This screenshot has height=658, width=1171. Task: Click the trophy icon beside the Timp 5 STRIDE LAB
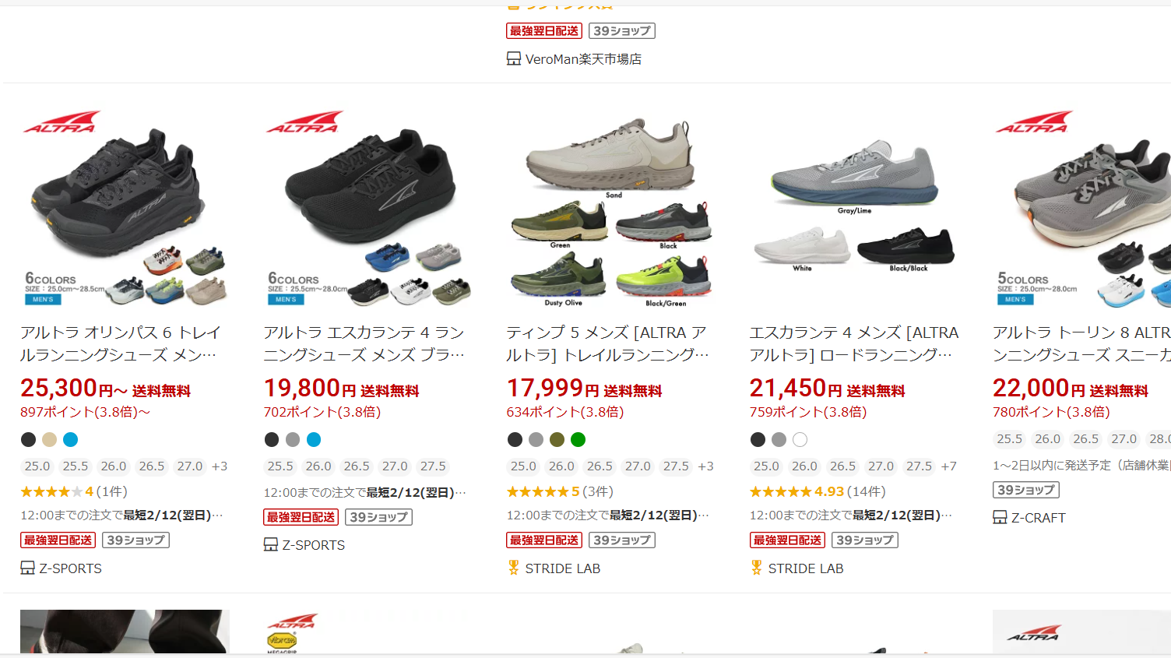[x=513, y=568]
